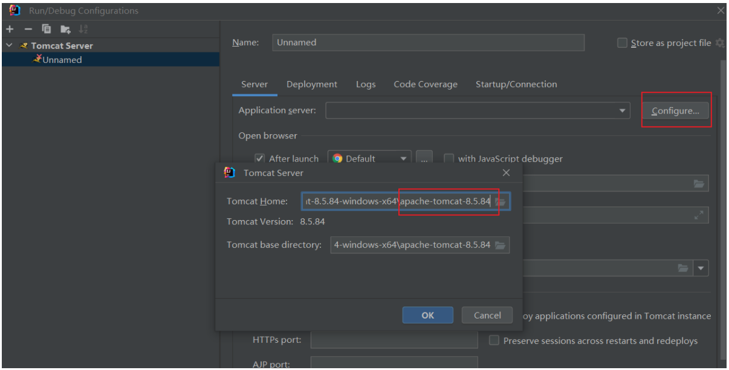Click the folder icon in the URL field behind the dialog

click(x=699, y=184)
